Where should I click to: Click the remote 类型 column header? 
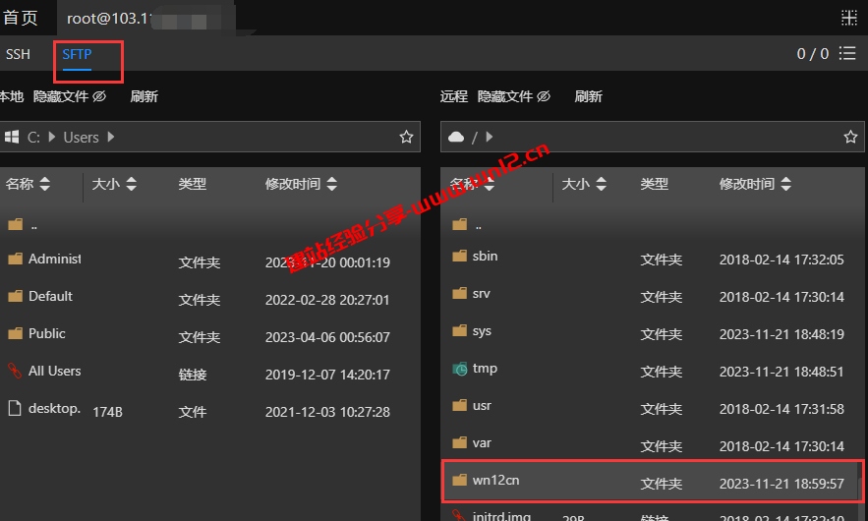655,184
